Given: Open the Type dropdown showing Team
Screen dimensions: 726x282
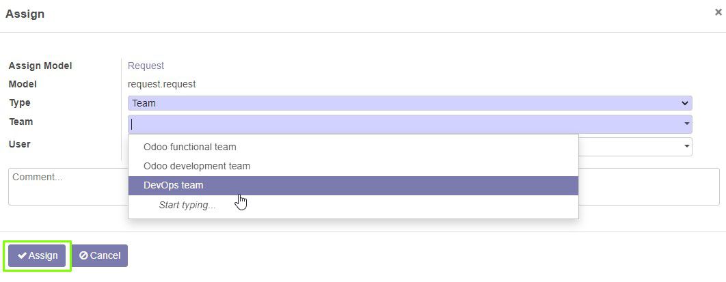Looking at the screenshot, I should tap(409, 103).
